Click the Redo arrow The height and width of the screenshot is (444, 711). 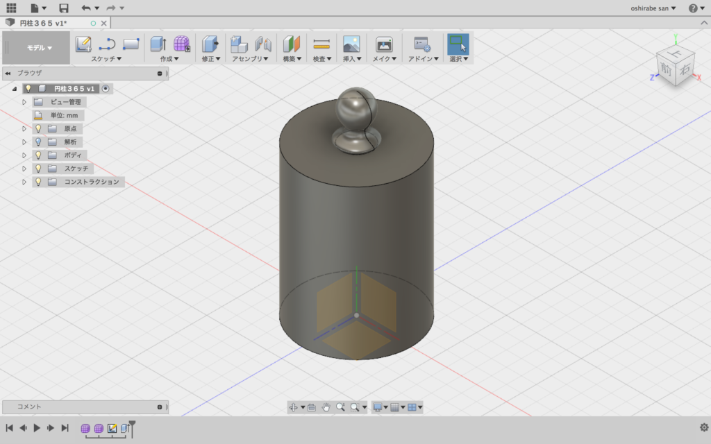[x=110, y=8]
